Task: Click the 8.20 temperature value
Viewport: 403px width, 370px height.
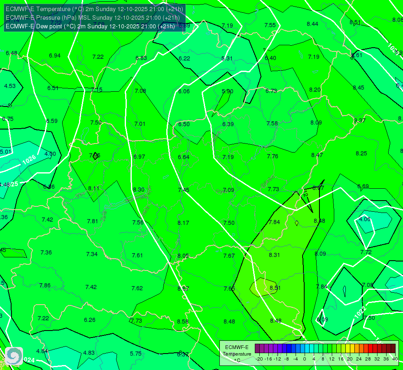Action: pyautogui.click(x=315, y=90)
